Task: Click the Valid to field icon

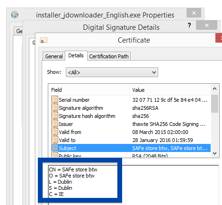Action: tap(54, 140)
